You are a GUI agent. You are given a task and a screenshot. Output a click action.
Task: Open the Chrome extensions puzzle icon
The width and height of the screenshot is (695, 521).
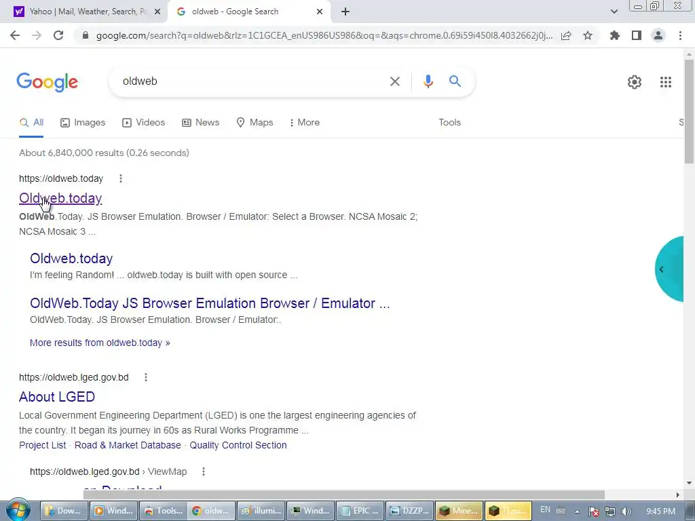[x=615, y=35]
